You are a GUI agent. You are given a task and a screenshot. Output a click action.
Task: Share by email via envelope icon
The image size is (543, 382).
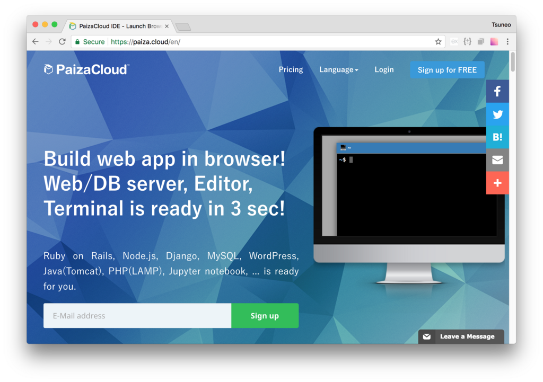coord(497,160)
